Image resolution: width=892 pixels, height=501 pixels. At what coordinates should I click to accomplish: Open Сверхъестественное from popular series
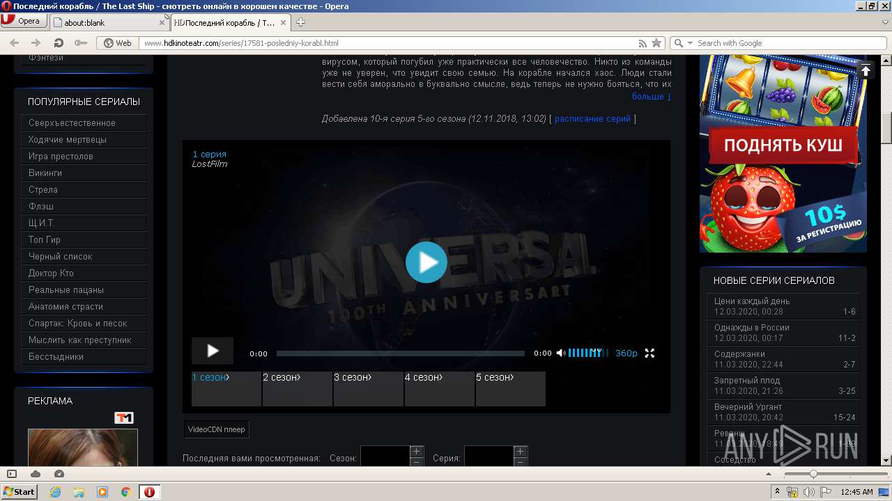tap(84, 123)
